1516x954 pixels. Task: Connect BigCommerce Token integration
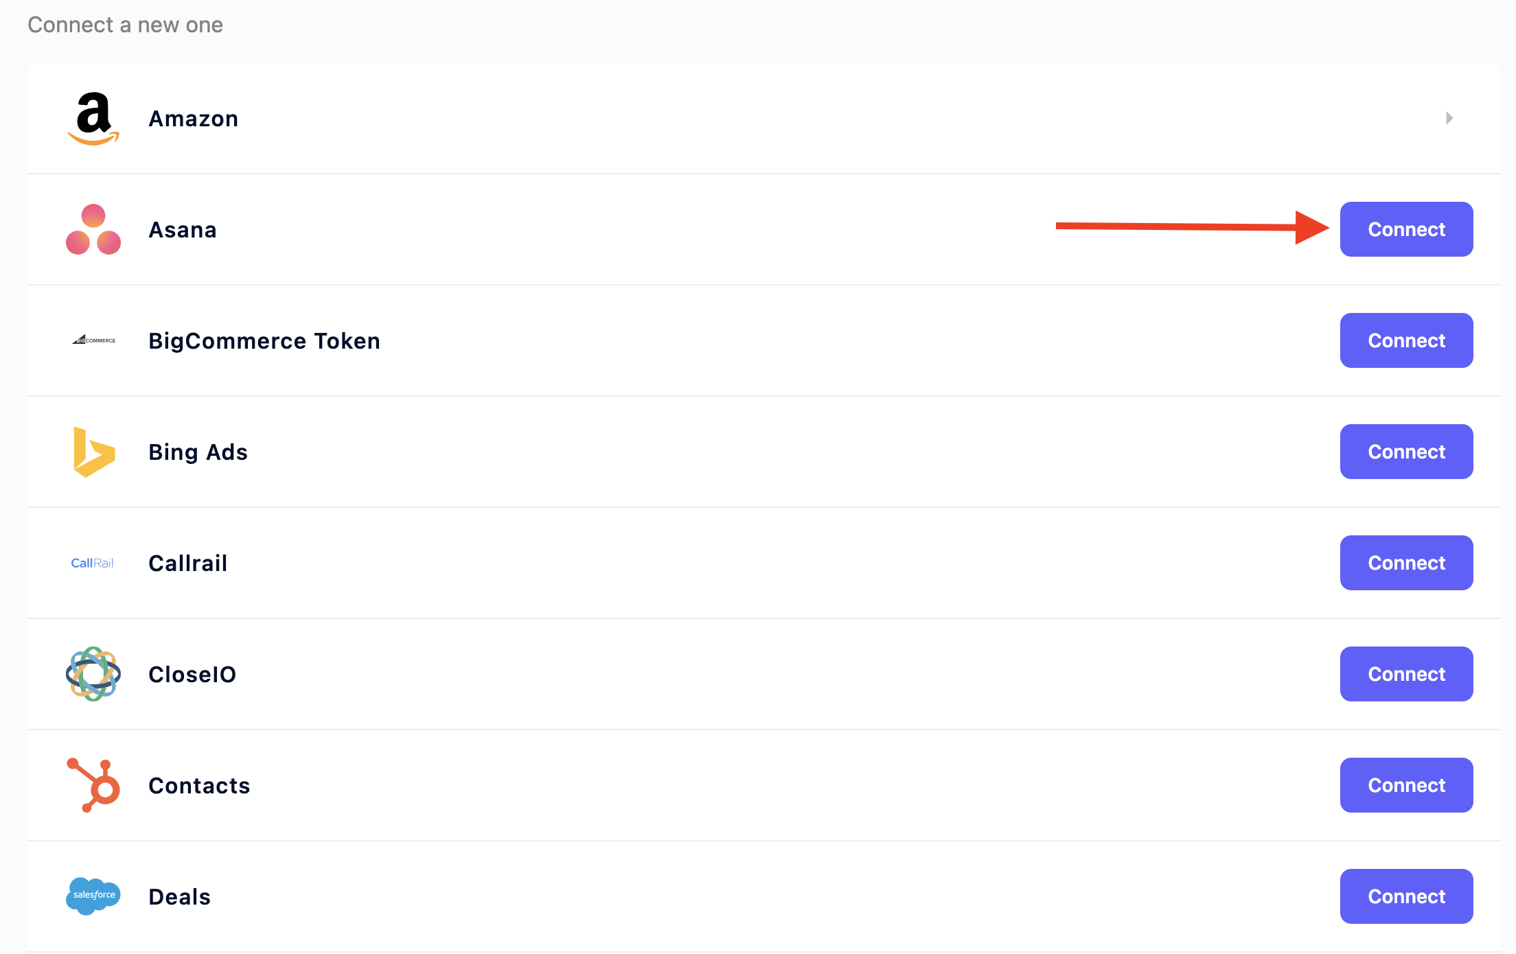pos(1406,340)
